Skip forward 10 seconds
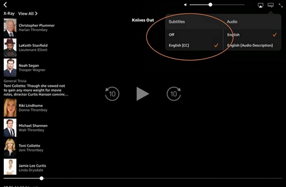 pos(174,94)
